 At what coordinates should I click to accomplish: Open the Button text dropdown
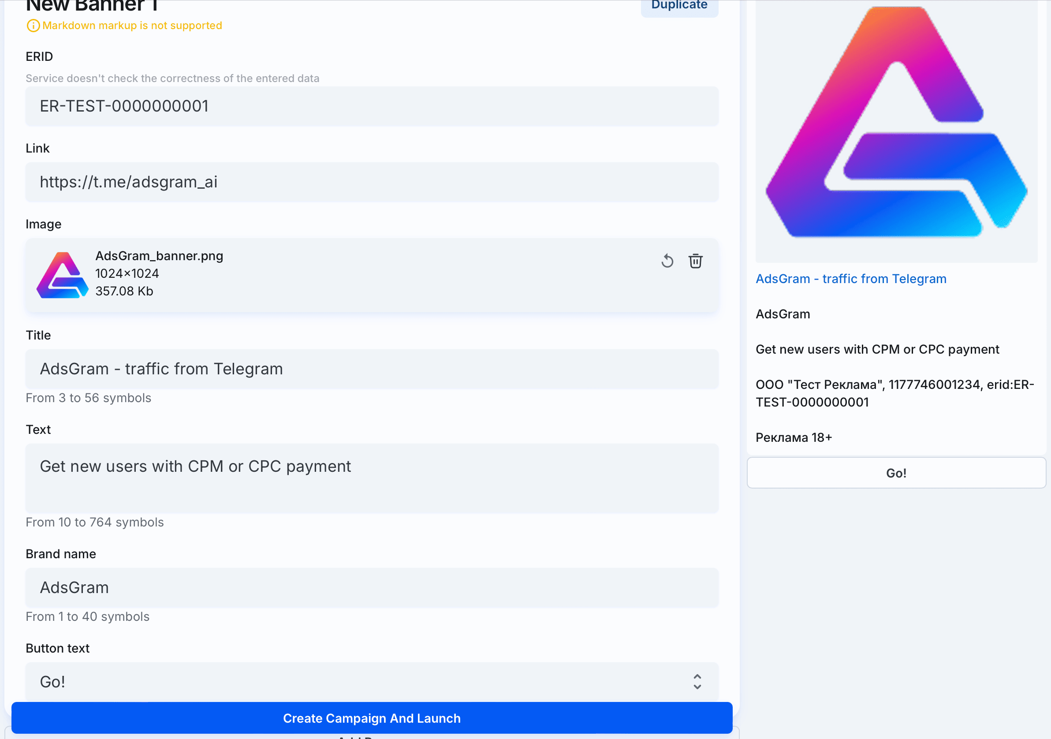(x=372, y=681)
